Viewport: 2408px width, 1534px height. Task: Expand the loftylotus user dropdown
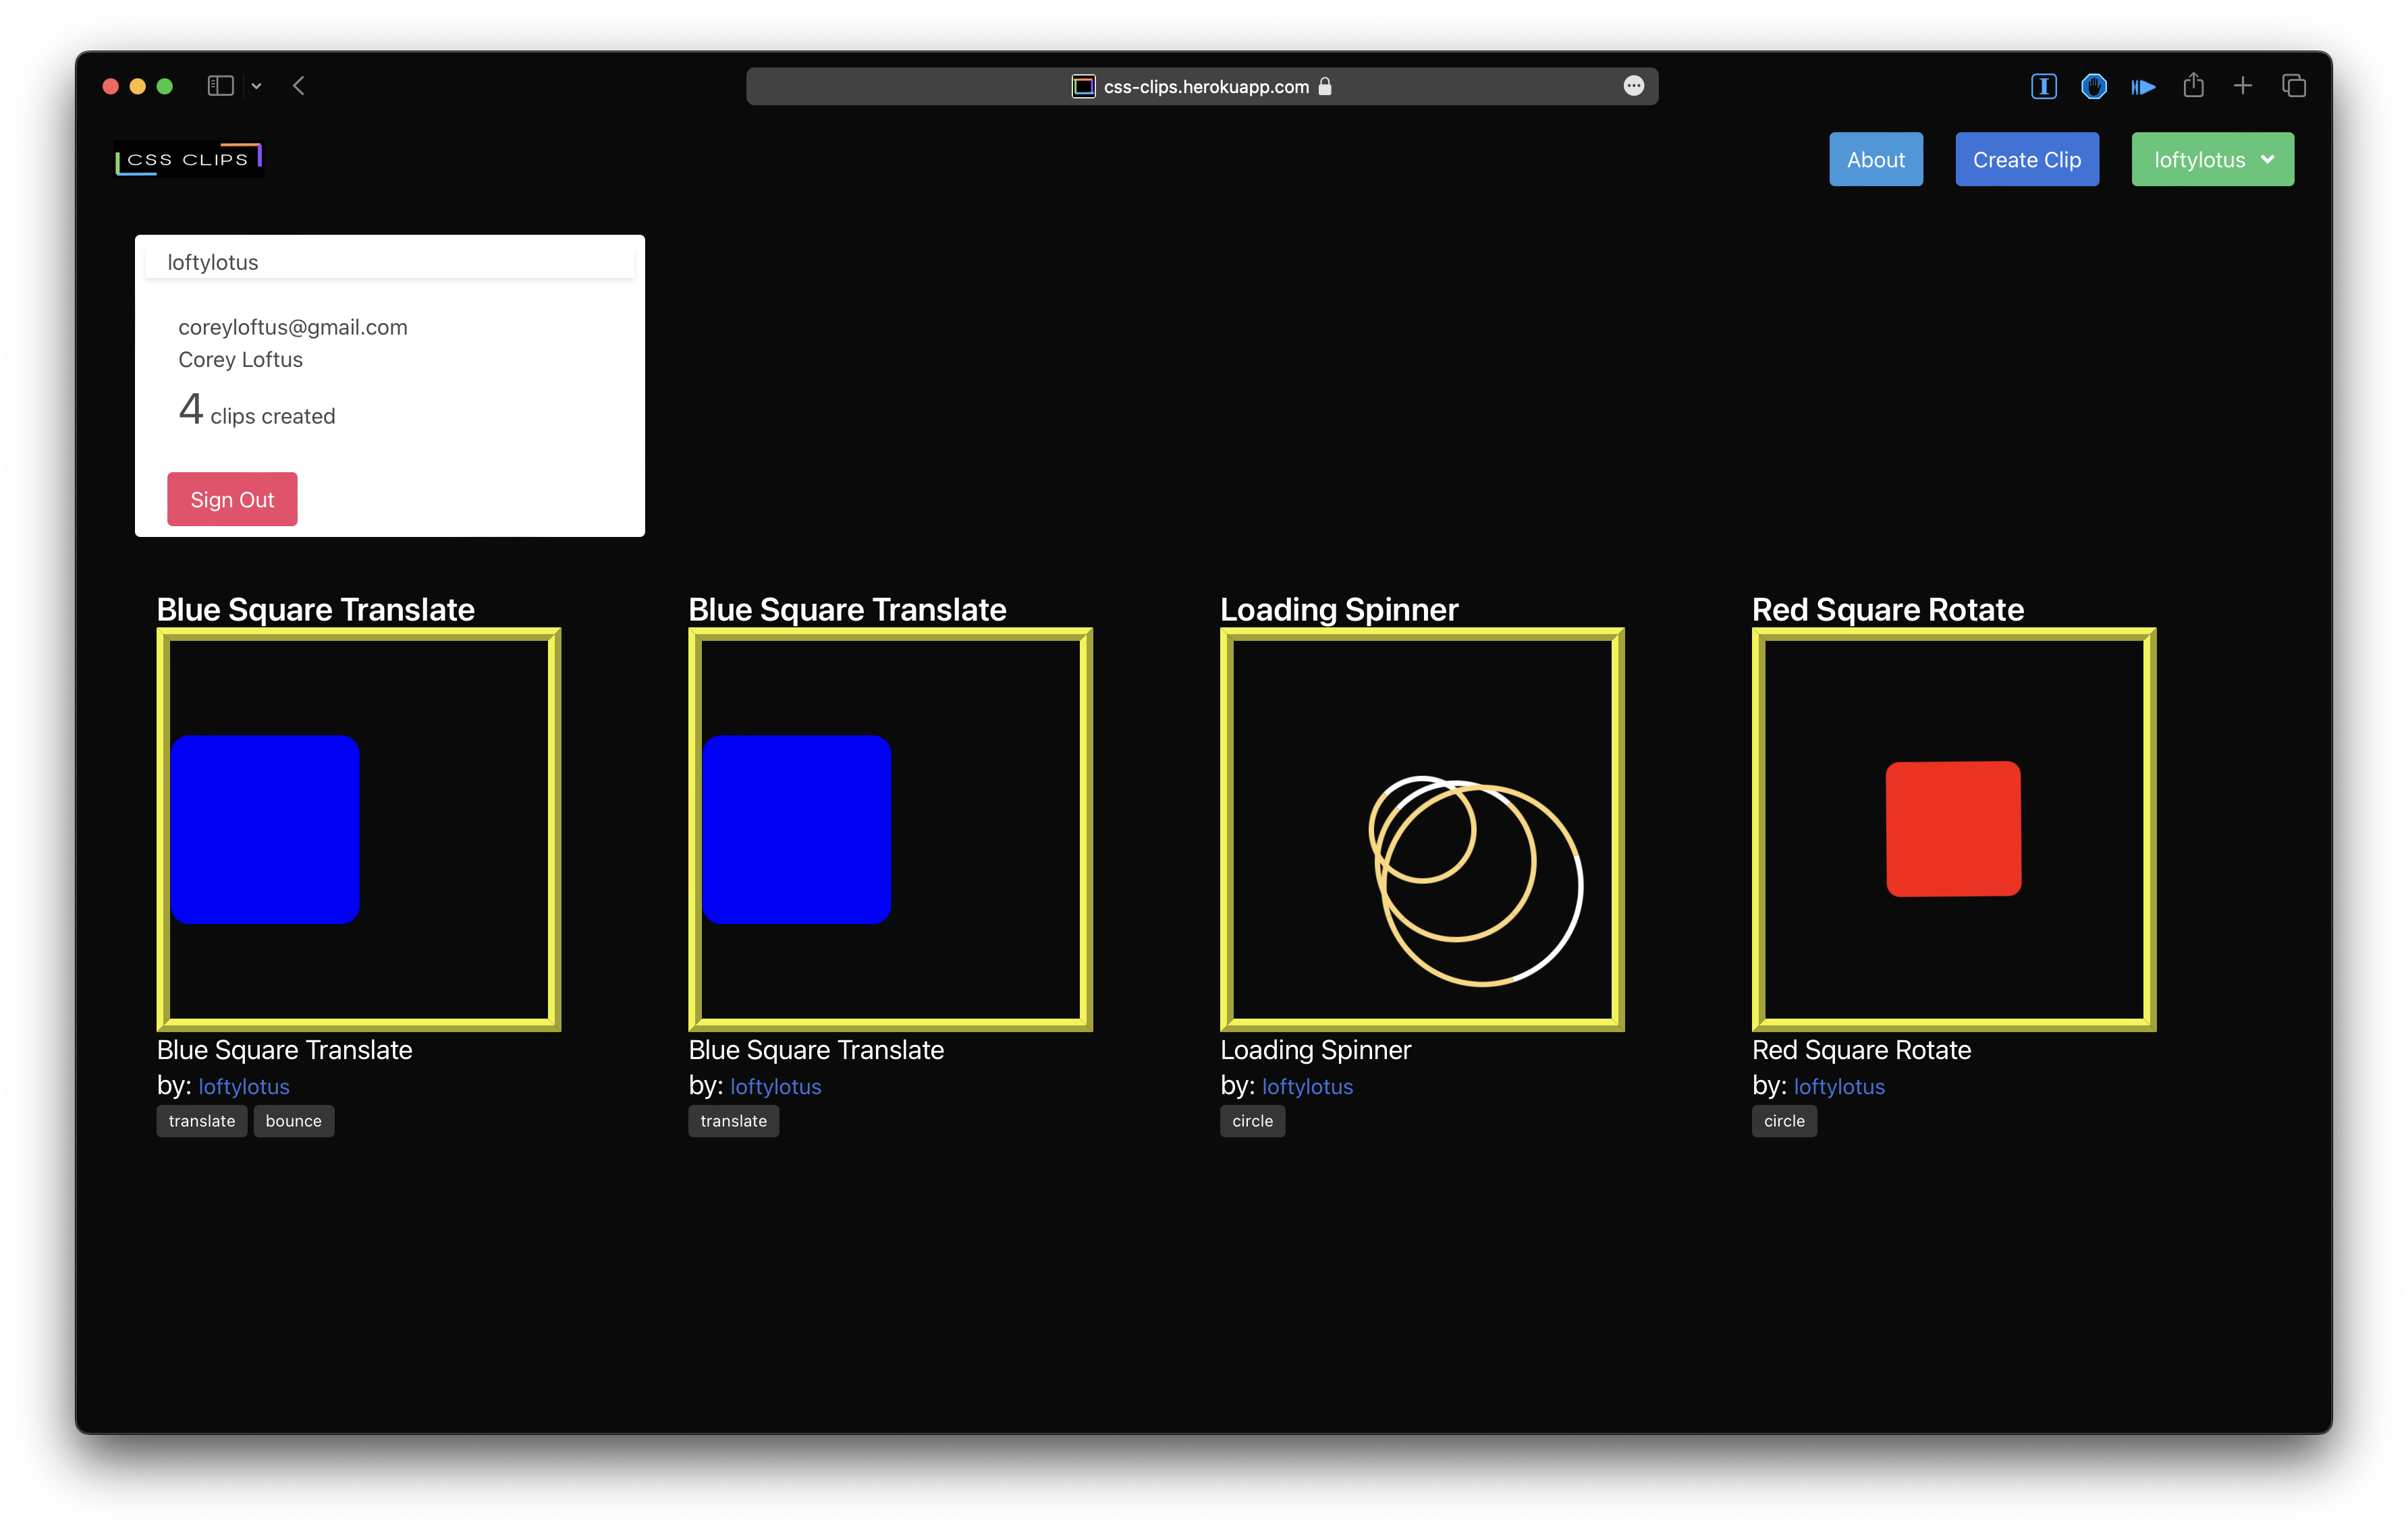point(2212,160)
